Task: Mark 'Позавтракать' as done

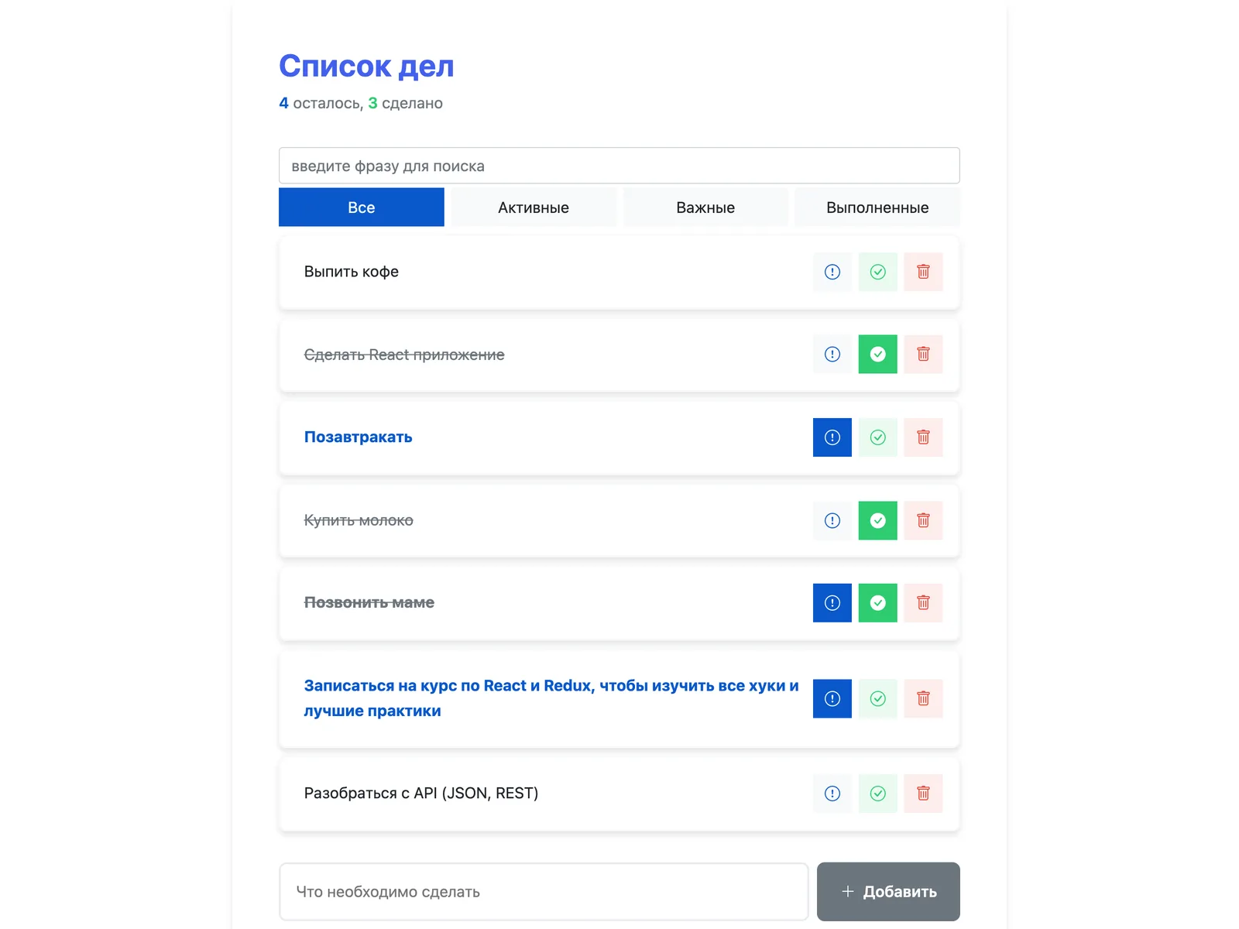Action: pos(877,437)
